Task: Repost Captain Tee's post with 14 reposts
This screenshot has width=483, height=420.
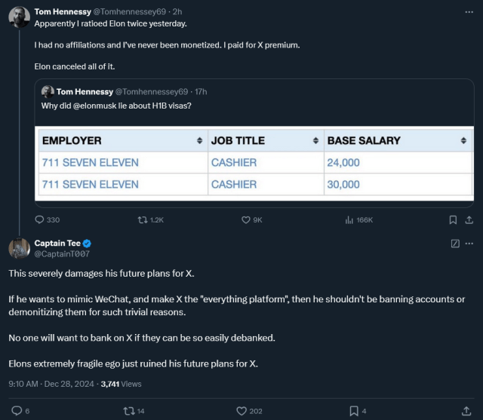Action: coord(134,411)
